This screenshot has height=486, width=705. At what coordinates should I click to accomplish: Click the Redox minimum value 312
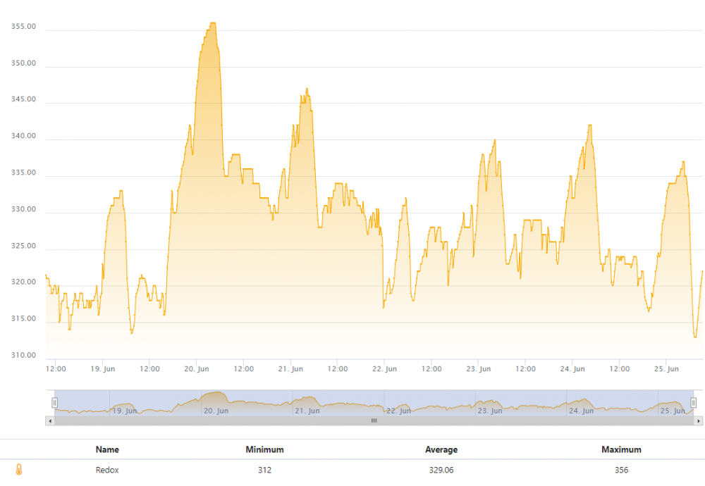(x=264, y=470)
